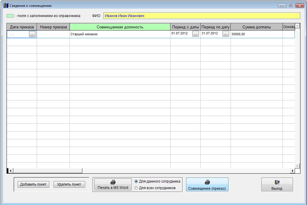This screenshot has height=205, width=307.
Task: Click the Удалить пункт button
Action: point(69,184)
